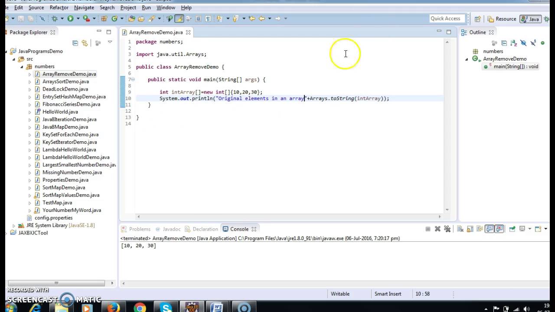This screenshot has width=555, height=312.
Task: Click the Open Type icon in toolbar
Action: (x=132, y=19)
